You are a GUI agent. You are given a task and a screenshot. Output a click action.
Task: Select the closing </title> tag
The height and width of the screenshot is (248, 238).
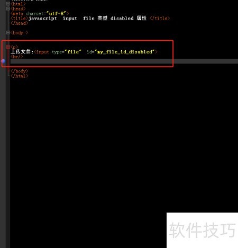pyautogui.click(x=160, y=18)
